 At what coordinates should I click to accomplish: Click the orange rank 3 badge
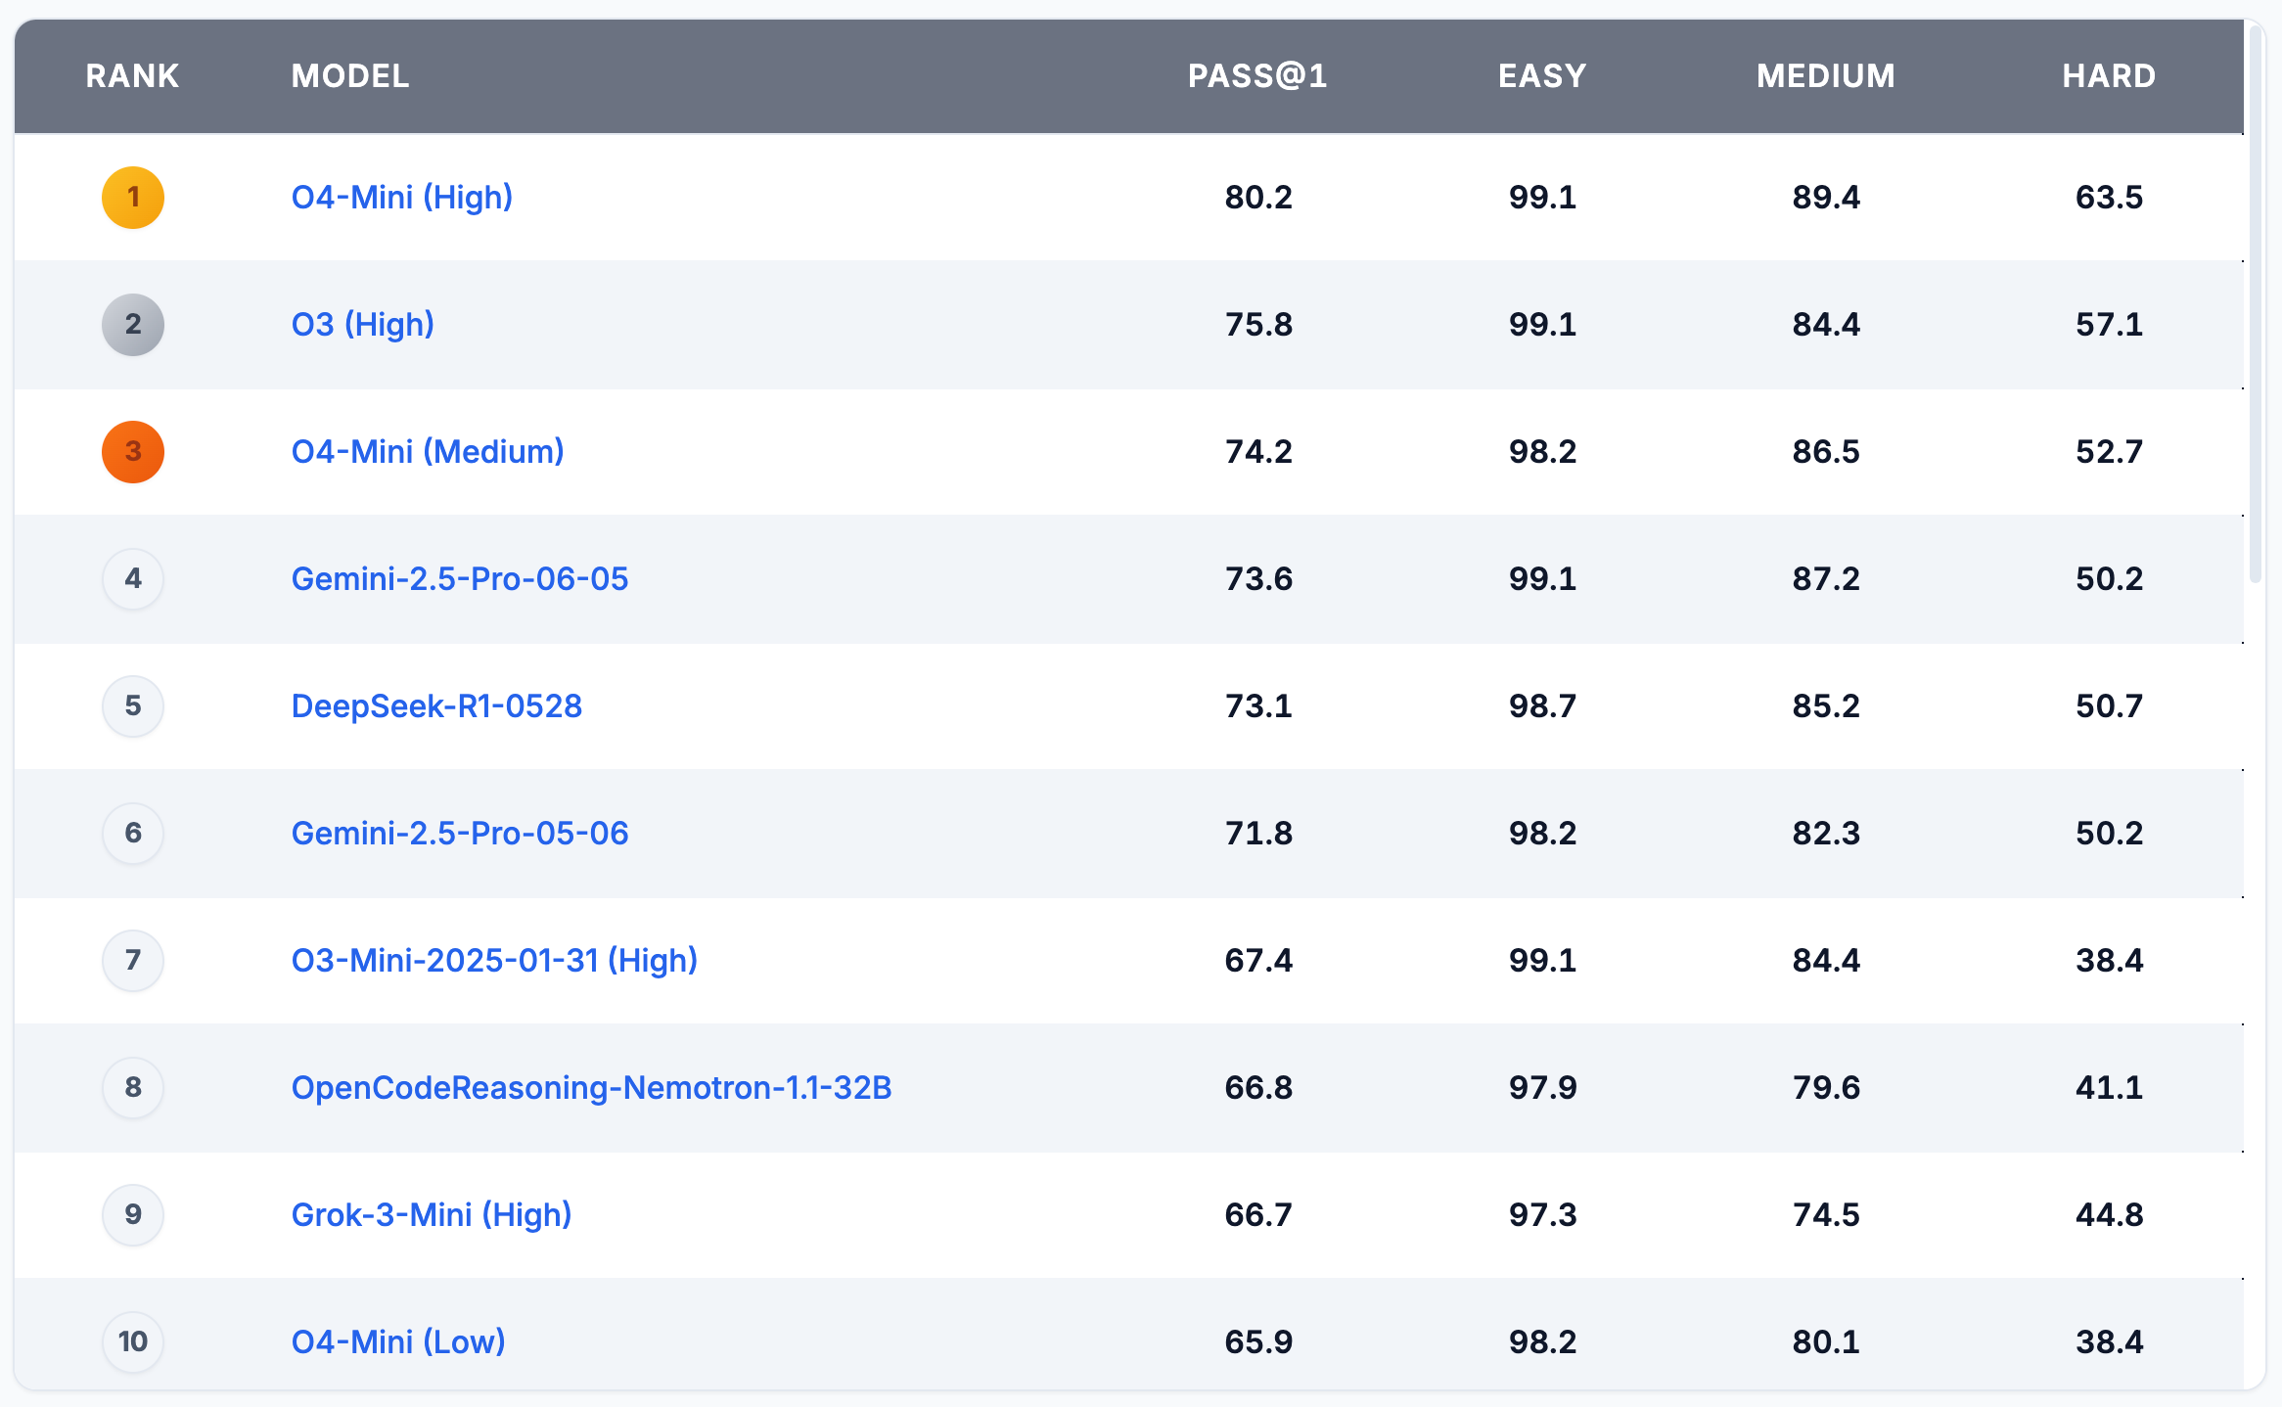133,452
